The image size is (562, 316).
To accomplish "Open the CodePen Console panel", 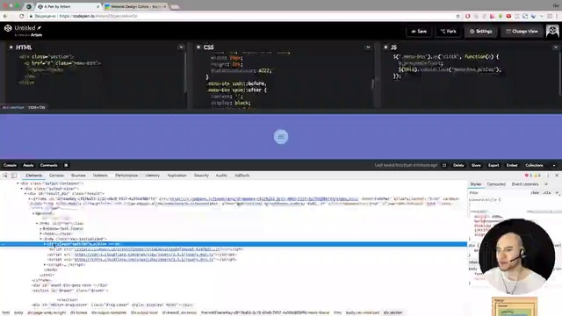I will tap(10, 165).
